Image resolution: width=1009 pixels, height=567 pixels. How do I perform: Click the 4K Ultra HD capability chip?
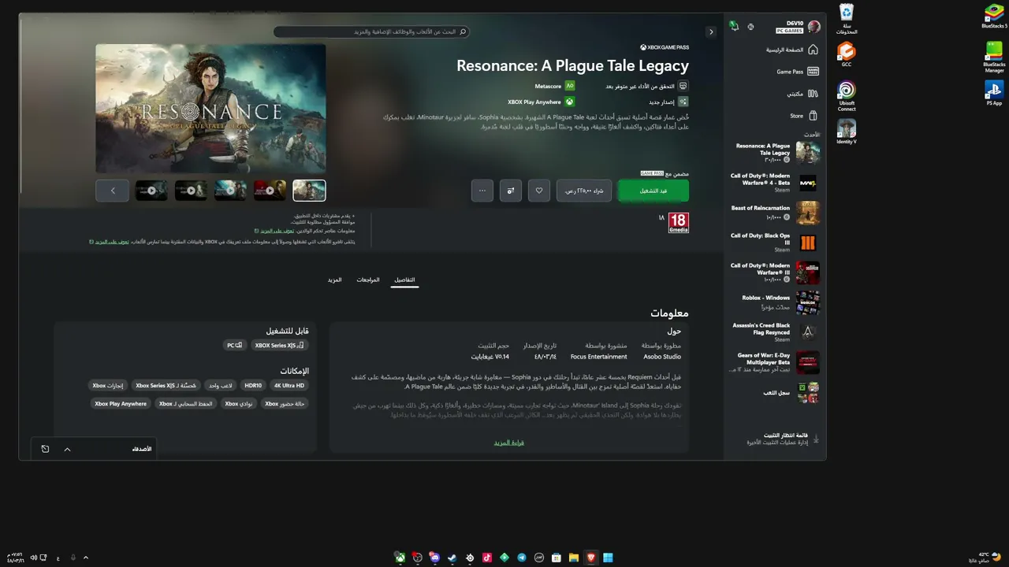point(289,385)
